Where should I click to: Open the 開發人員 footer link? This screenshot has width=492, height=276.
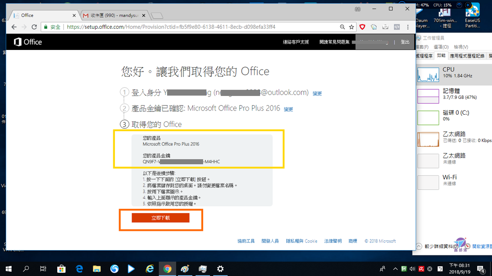pyautogui.click(x=270, y=241)
